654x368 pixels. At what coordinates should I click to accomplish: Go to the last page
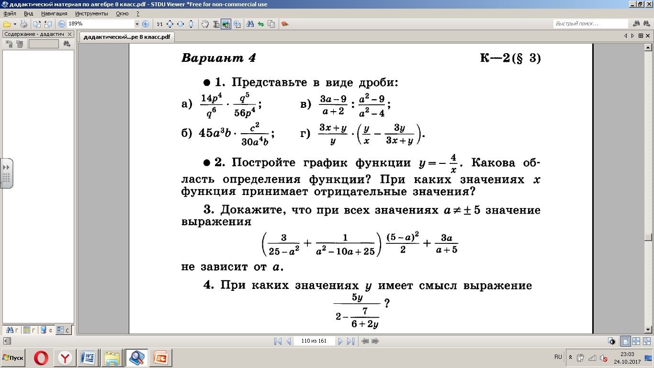tap(350, 341)
